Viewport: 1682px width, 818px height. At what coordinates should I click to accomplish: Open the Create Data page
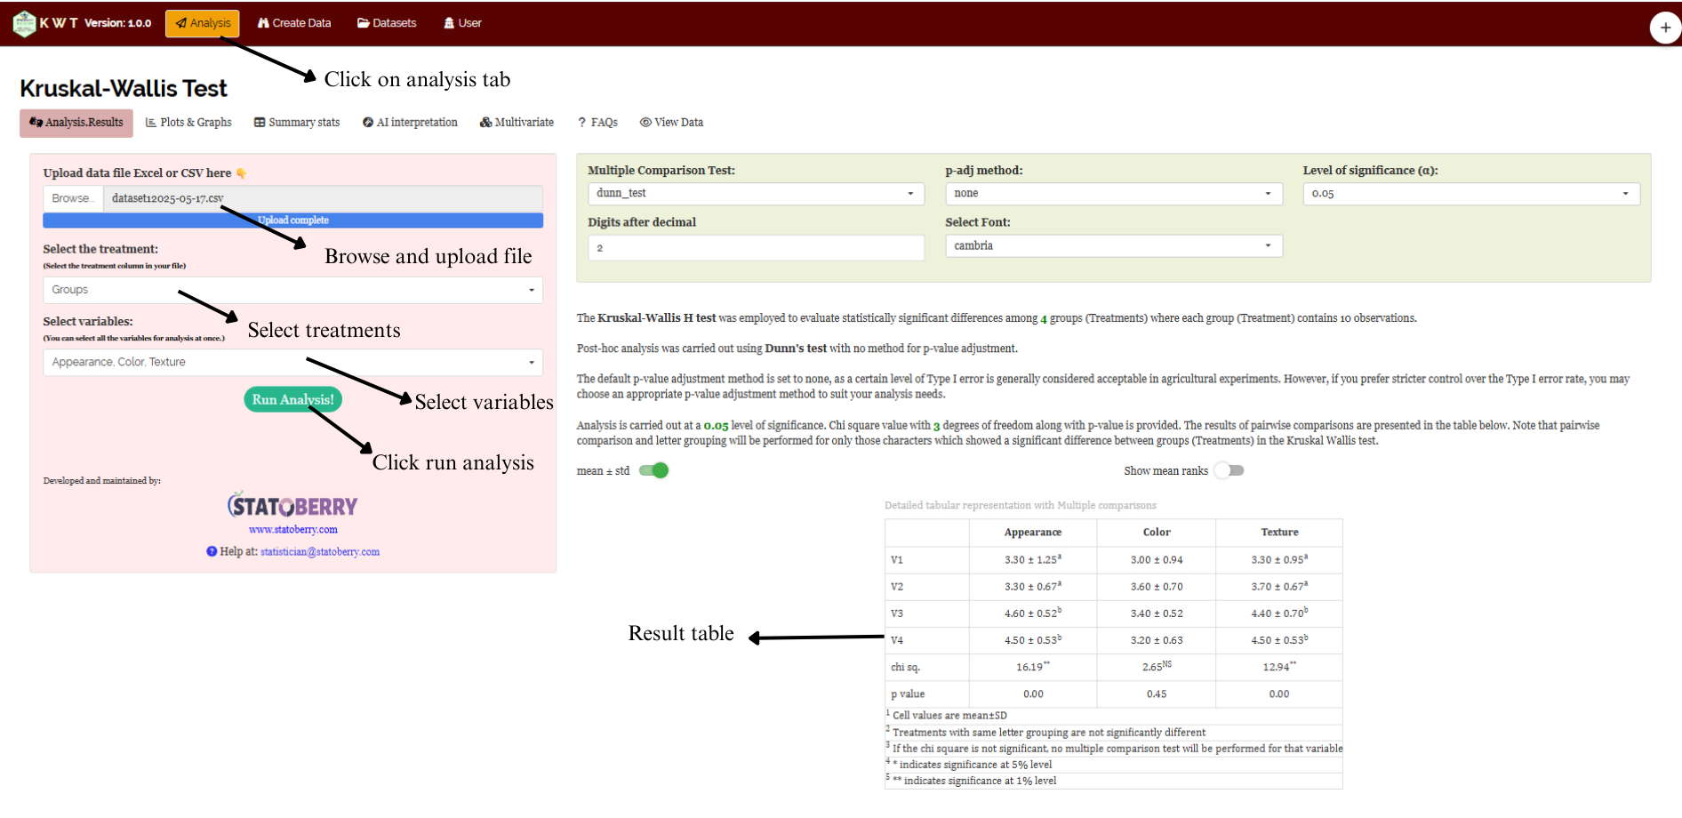[294, 23]
